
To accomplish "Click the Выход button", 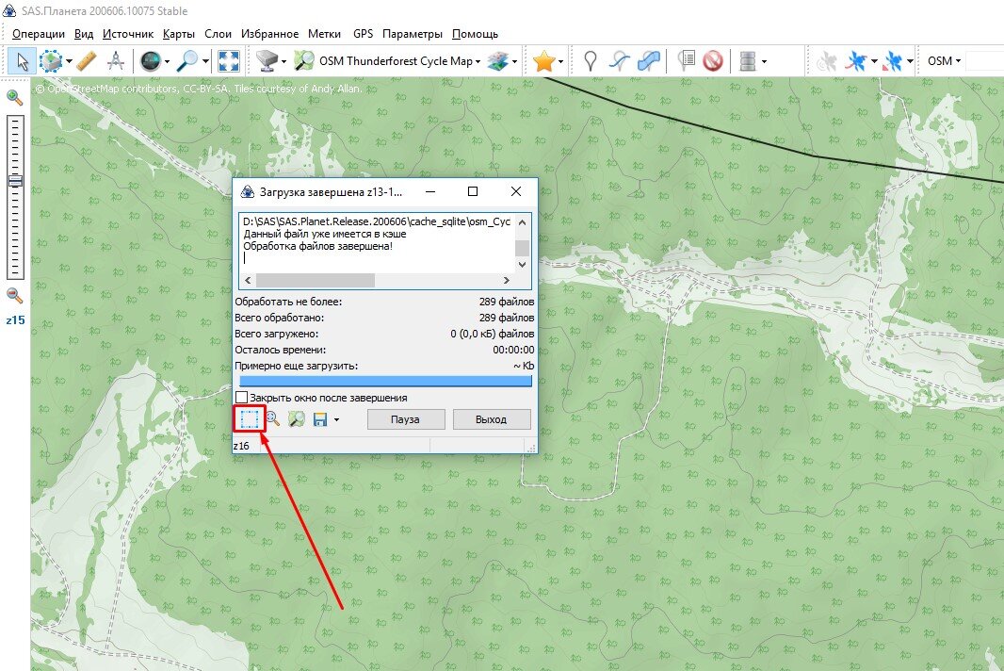I will tap(491, 419).
